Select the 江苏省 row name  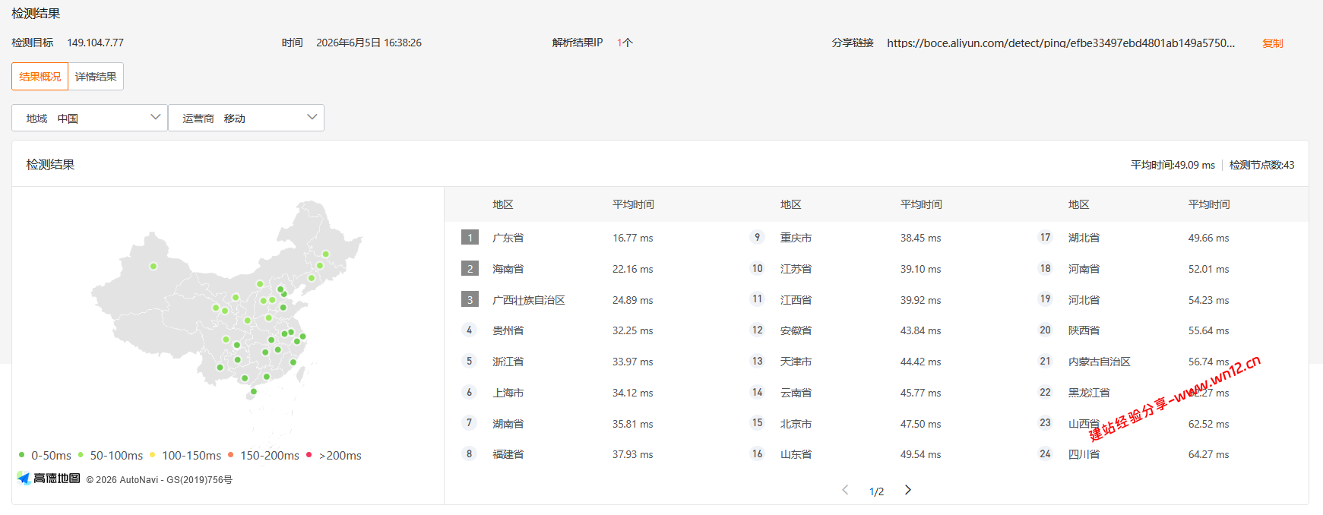796,269
